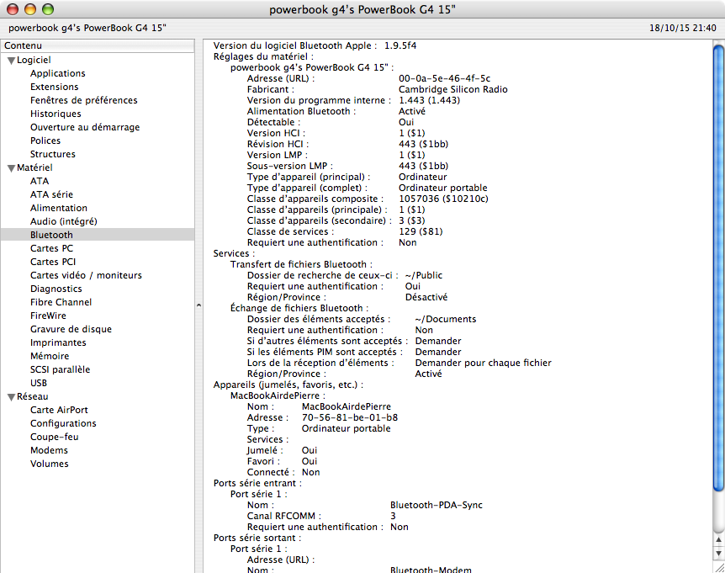Image resolution: width=725 pixels, height=573 pixels.
Task: Select FireWire in the sidebar
Action: coord(48,316)
